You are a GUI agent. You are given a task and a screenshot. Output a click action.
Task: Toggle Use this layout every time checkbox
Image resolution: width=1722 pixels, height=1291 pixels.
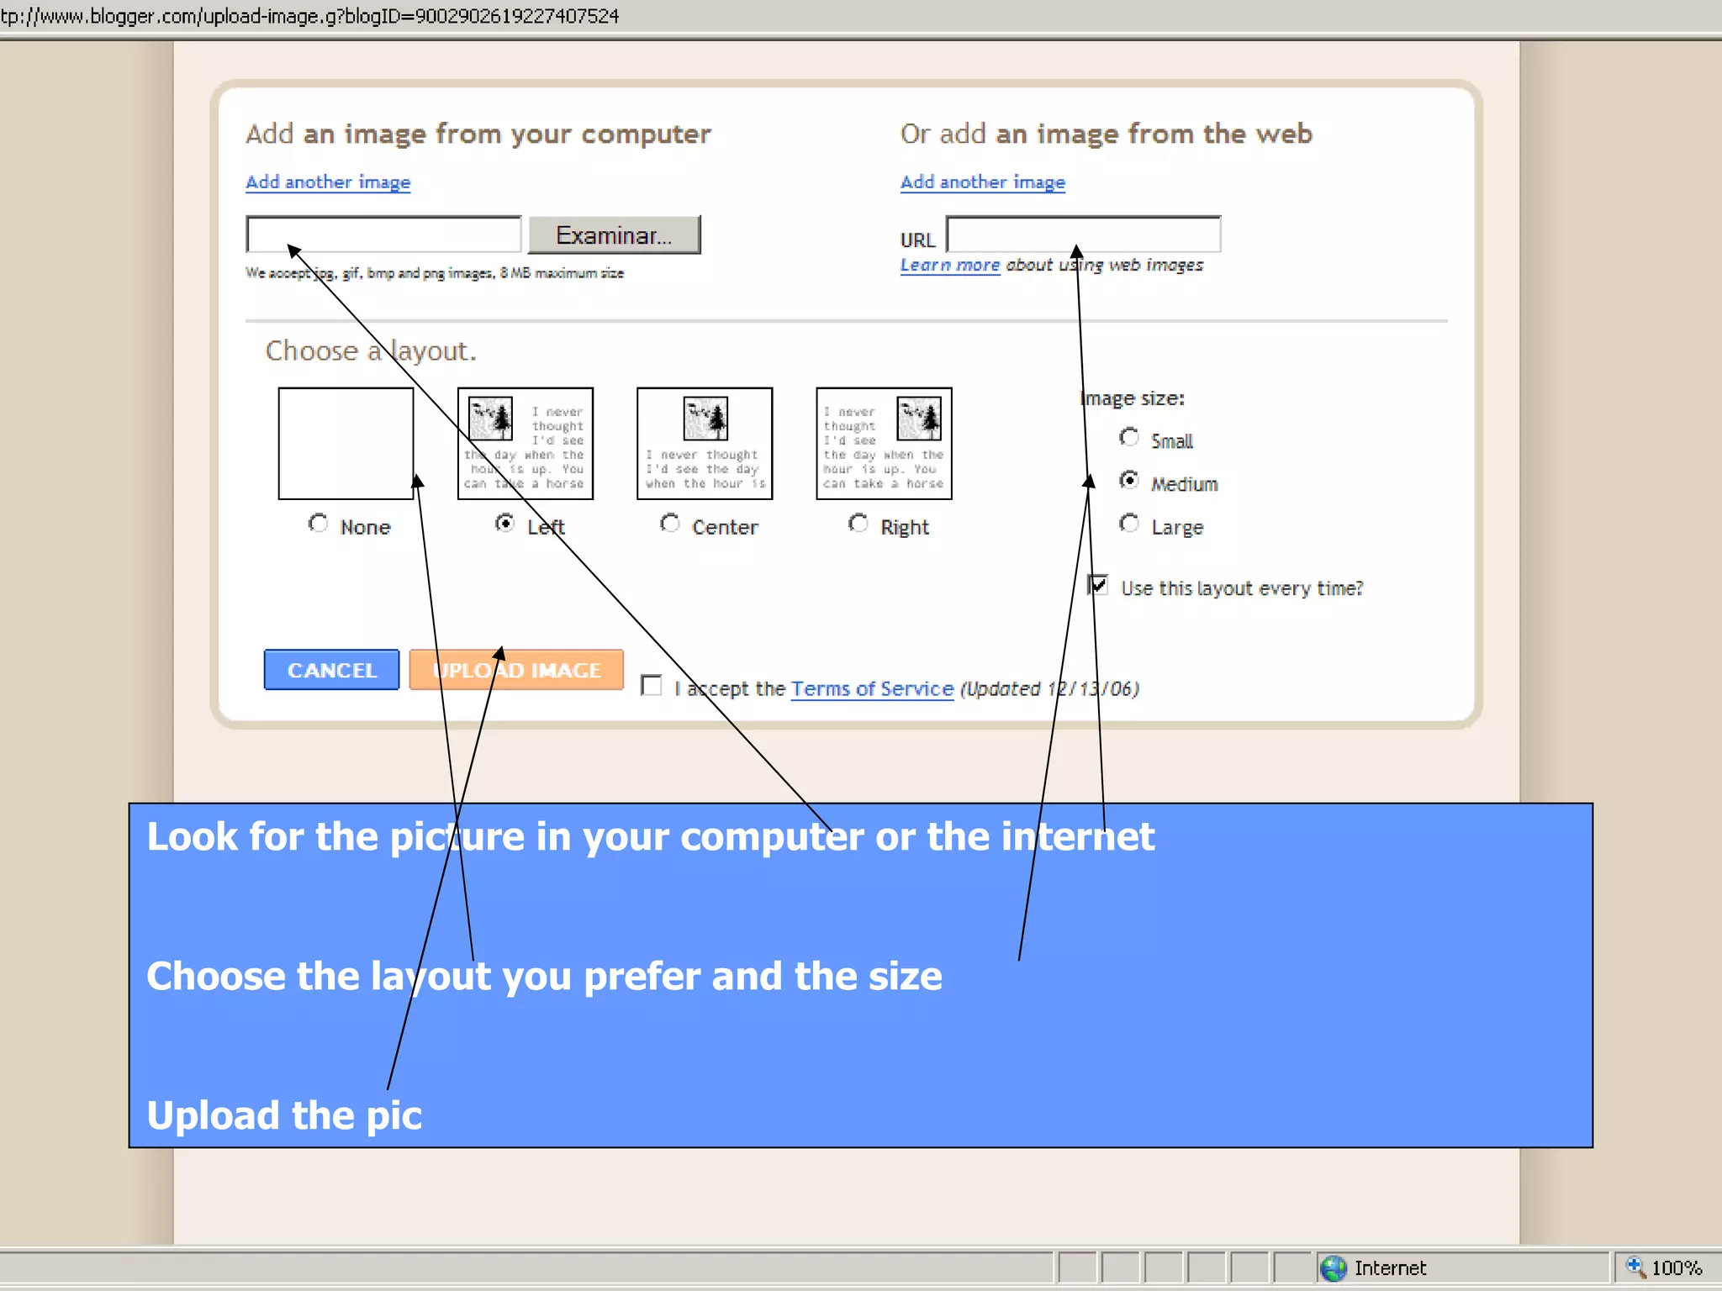[x=1098, y=585]
